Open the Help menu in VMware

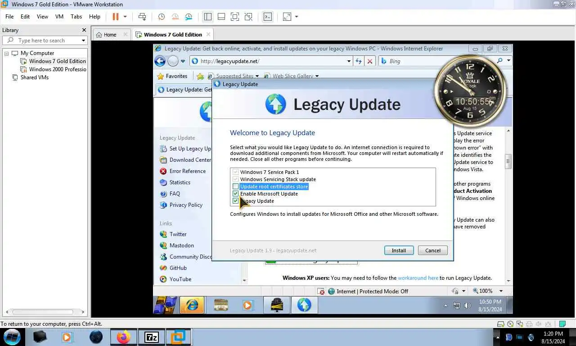[94, 16]
